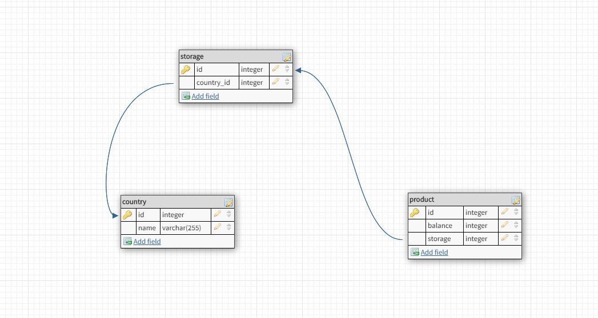Reorder the country_id field arrows
The width and height of the screenshot is (598, 318).
tap(287, 82)
